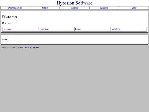Click the Hyperion Software page title
Image resolution: width=149 pixels, height=112 pixels.
pos(74,3)
